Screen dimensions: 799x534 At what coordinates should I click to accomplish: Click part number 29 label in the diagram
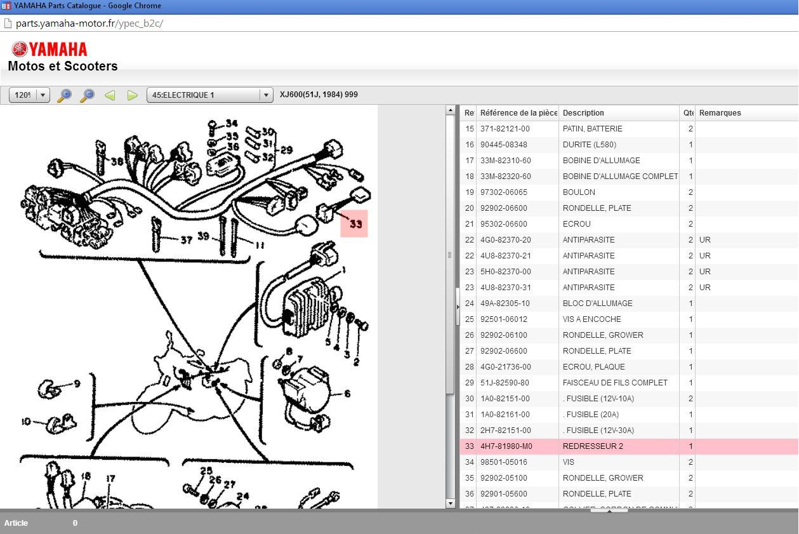[286, 150]
